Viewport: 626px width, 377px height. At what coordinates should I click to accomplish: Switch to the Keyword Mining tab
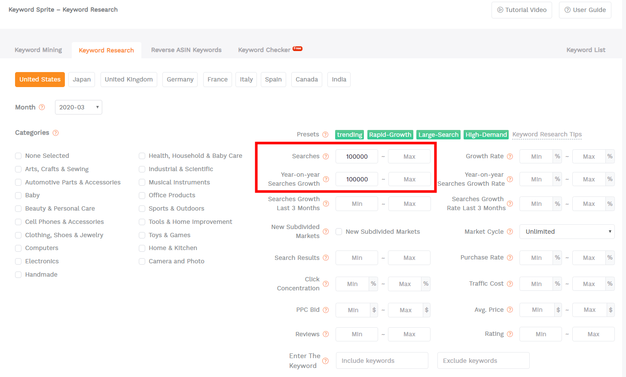[38, 50]
